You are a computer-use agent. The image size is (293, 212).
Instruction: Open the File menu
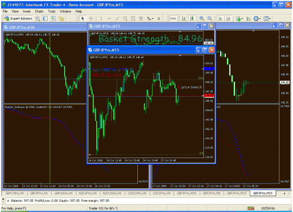5,11
